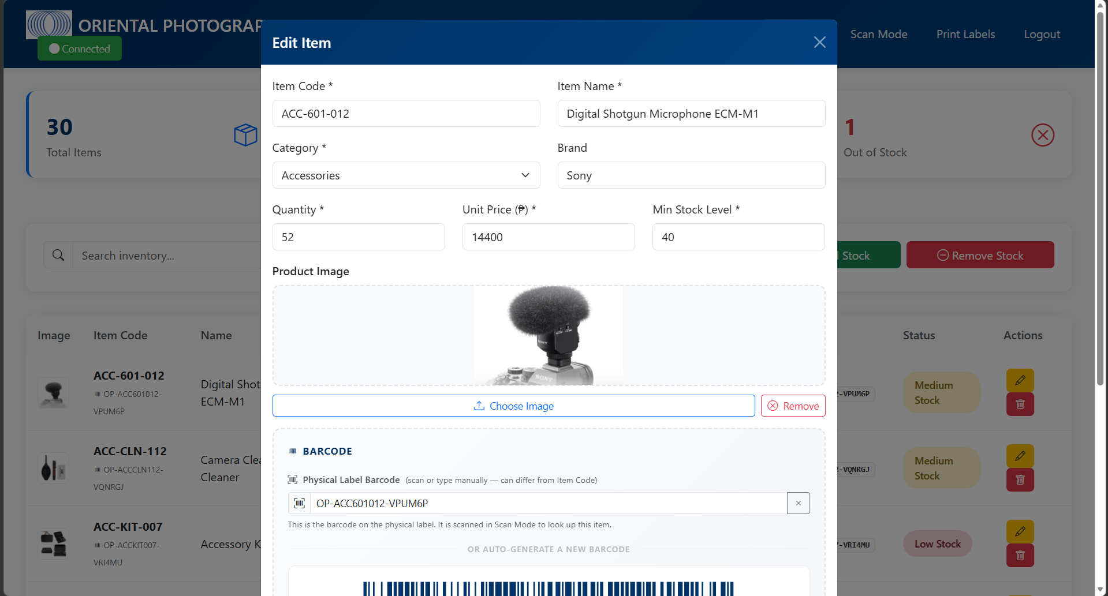Click the thumbnail of ACC-CLN-112 row
Image resolution: width=1108 pixels, height=596 pixels.
coord(53,468)
